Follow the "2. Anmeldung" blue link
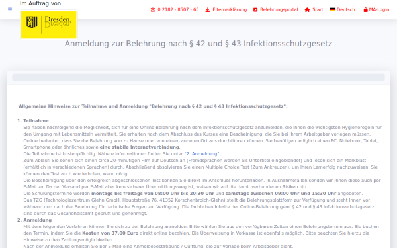 202,154
